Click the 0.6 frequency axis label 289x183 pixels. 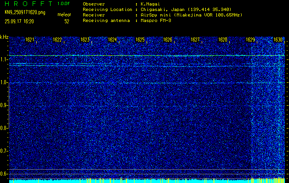[3, 174]
